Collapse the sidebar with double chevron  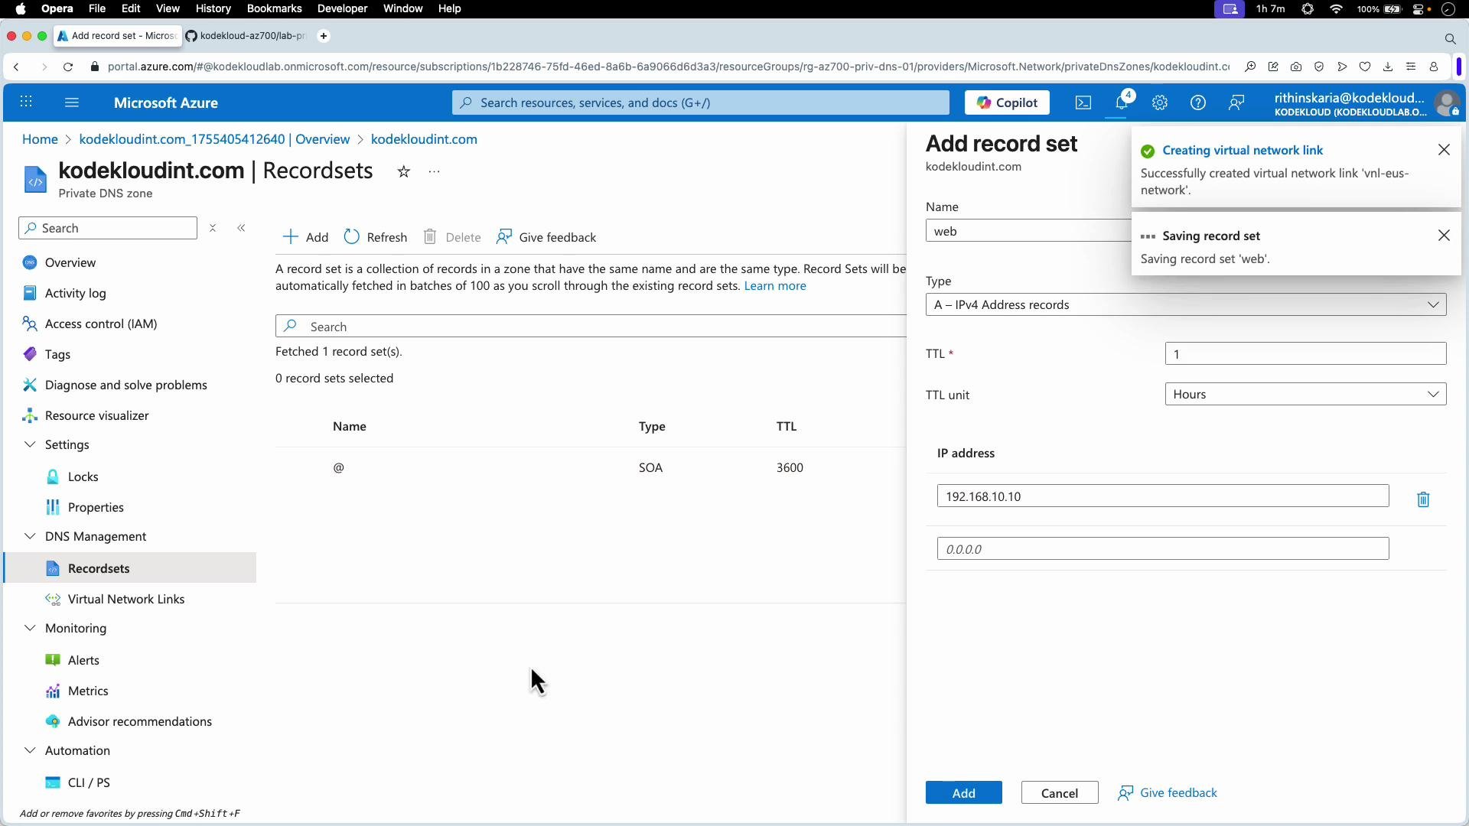point(241,228)
